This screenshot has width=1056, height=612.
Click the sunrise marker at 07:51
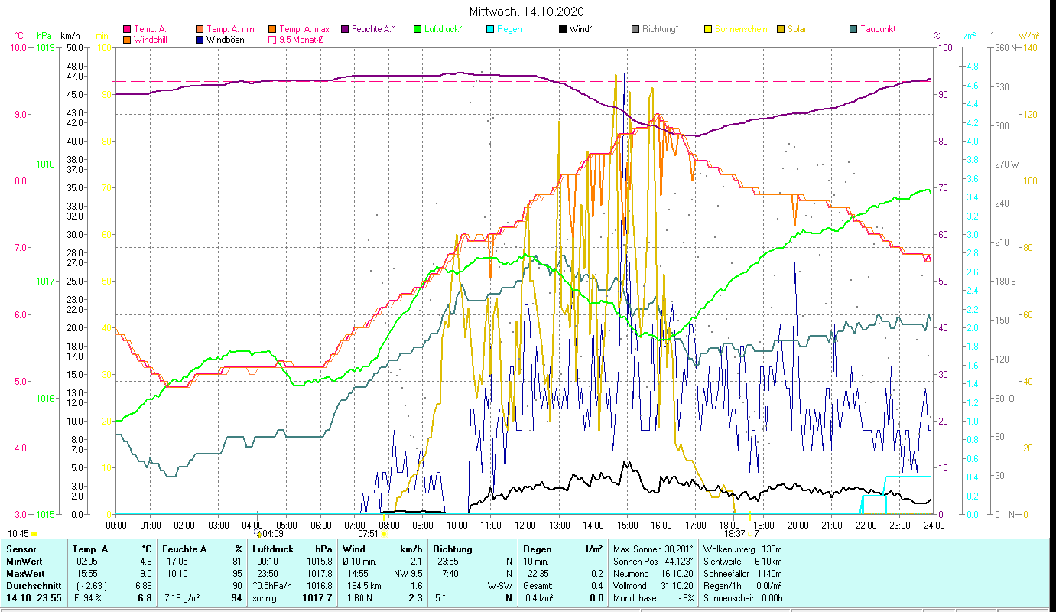point(384,534)
